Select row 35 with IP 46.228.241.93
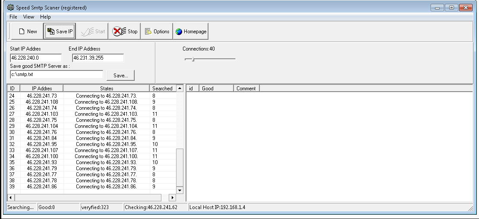 tap(92, 162)
